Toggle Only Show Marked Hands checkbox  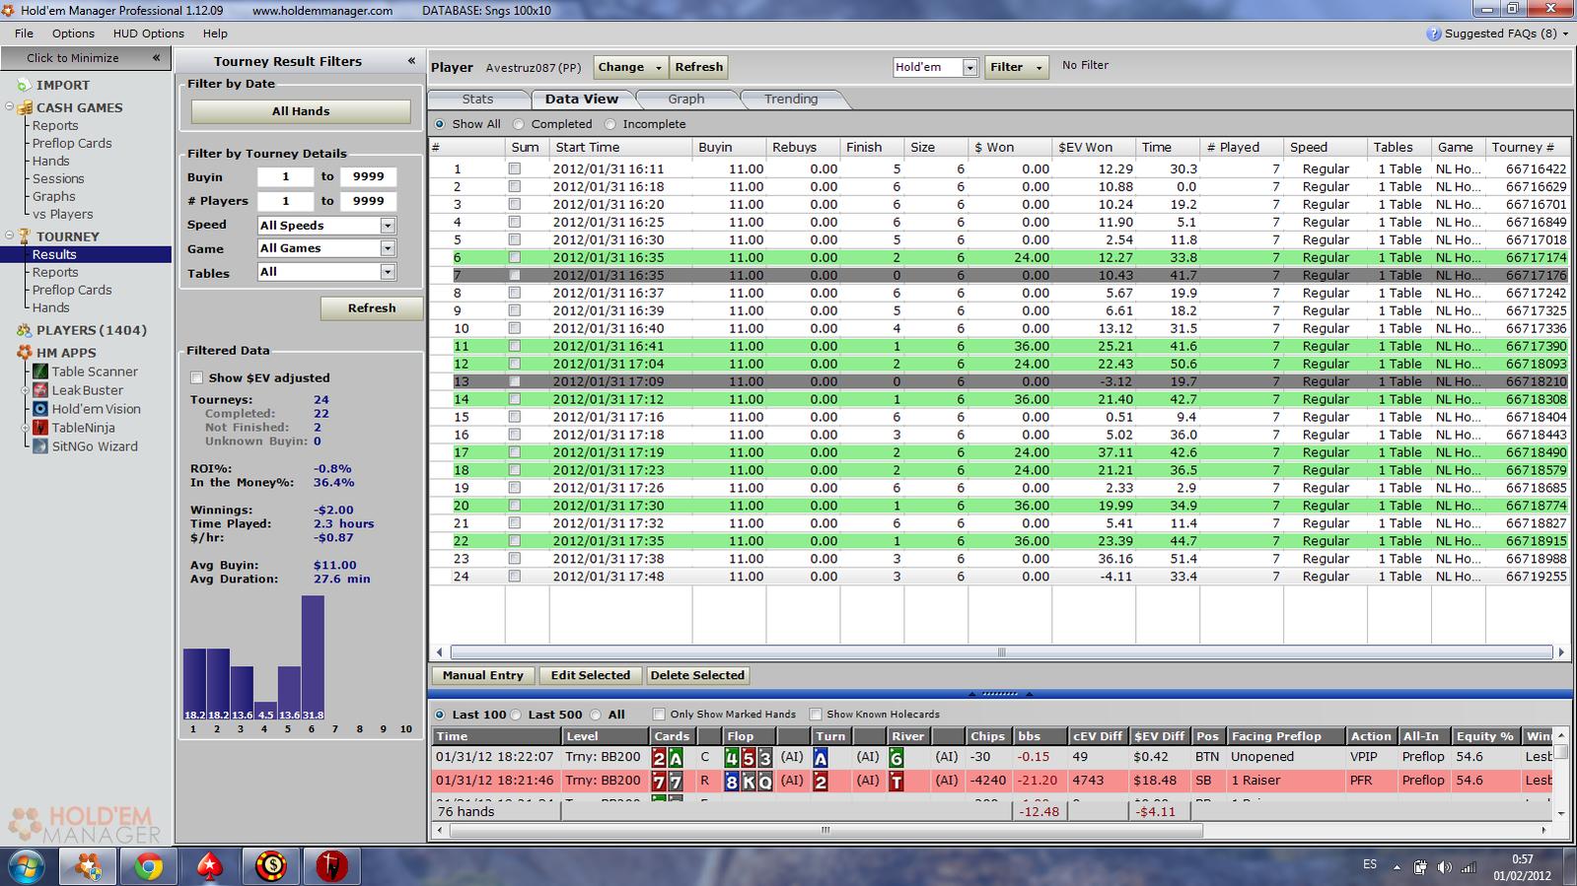[659, 715]
